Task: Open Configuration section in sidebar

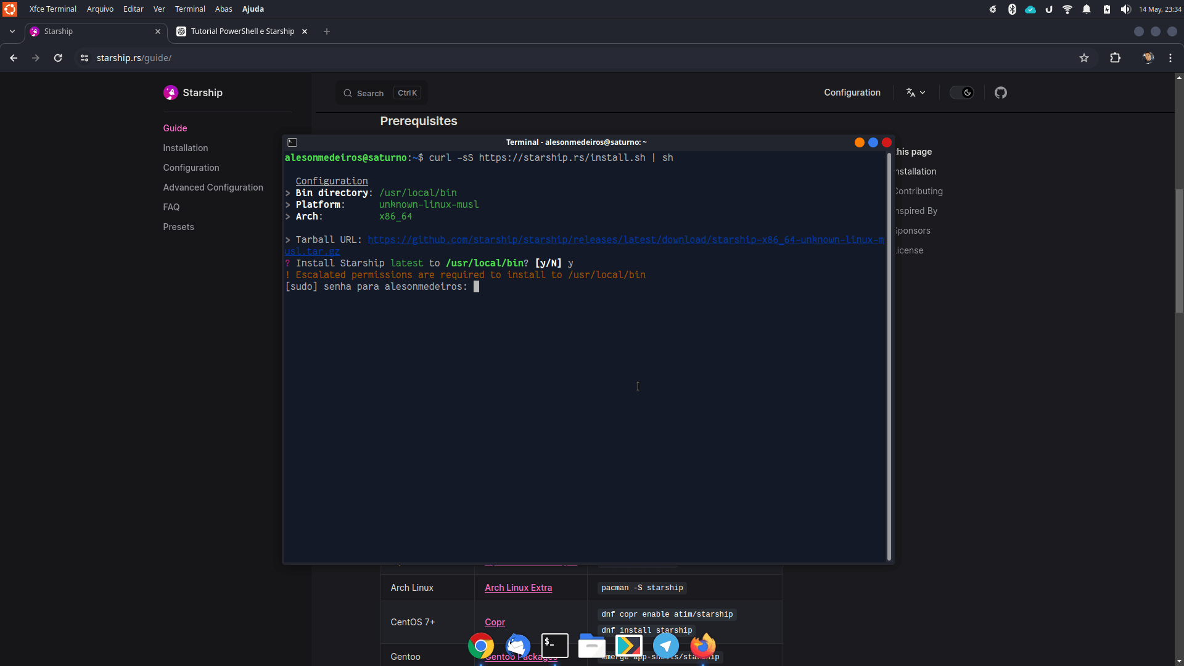Action: click(x=191, y=168)
